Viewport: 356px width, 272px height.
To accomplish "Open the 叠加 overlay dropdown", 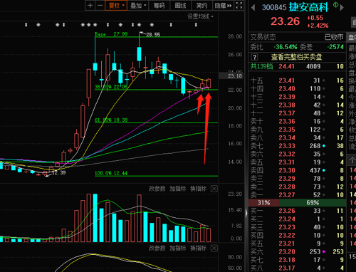I will 138,6.
